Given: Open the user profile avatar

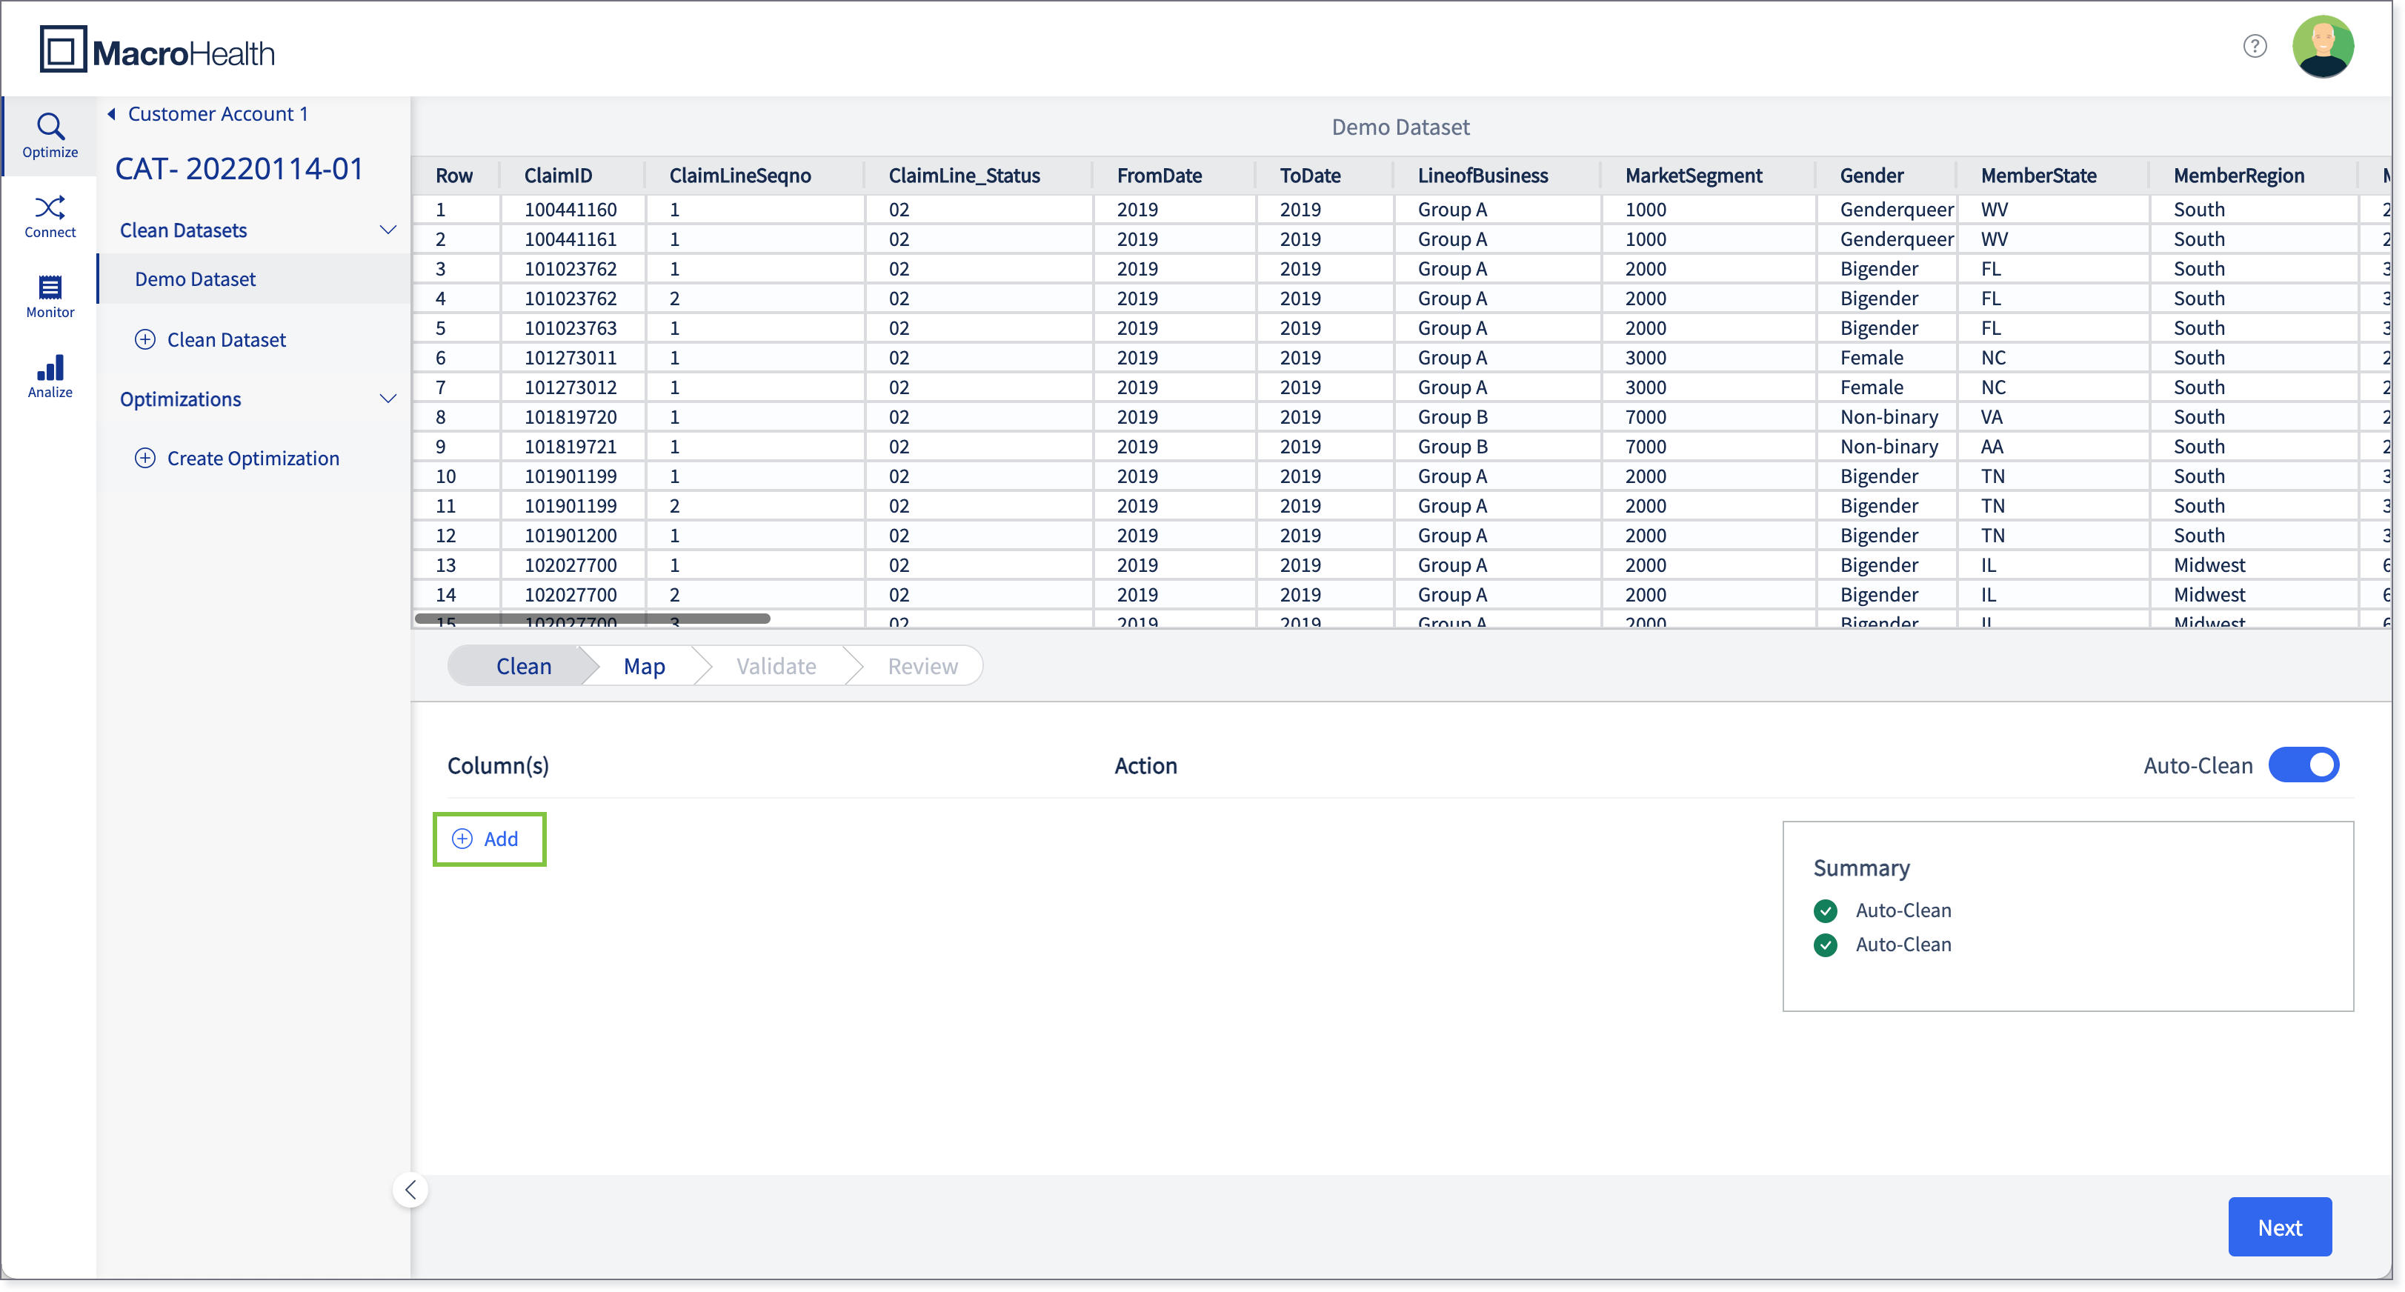Looking at the screenshot, I should point(2322,47).
